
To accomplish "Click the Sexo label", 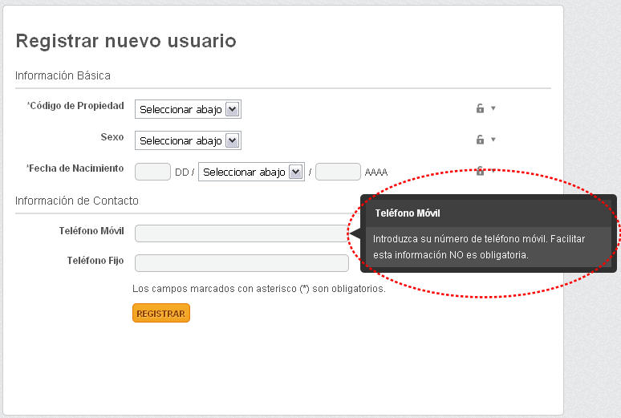I will [112, 137].
